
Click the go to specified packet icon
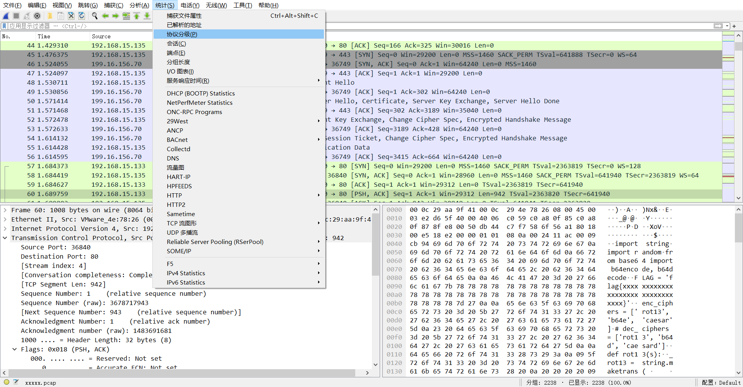126,16
